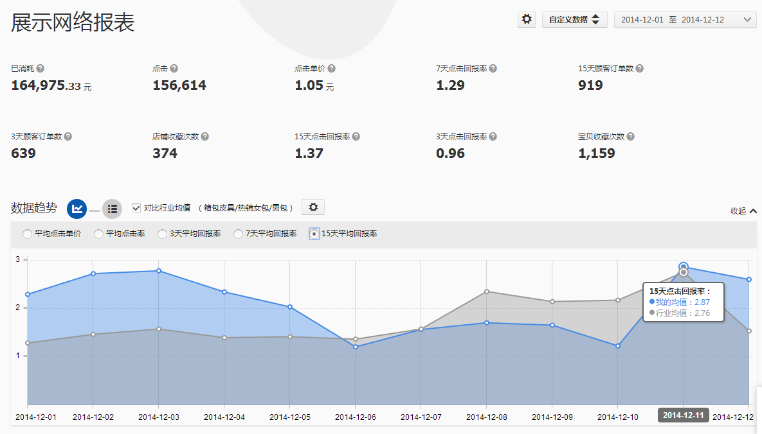Open the 自定义数据 dropdown

574,20
